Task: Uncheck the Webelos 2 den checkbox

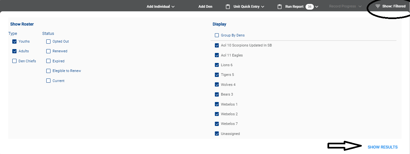Action: coord(217,114)
